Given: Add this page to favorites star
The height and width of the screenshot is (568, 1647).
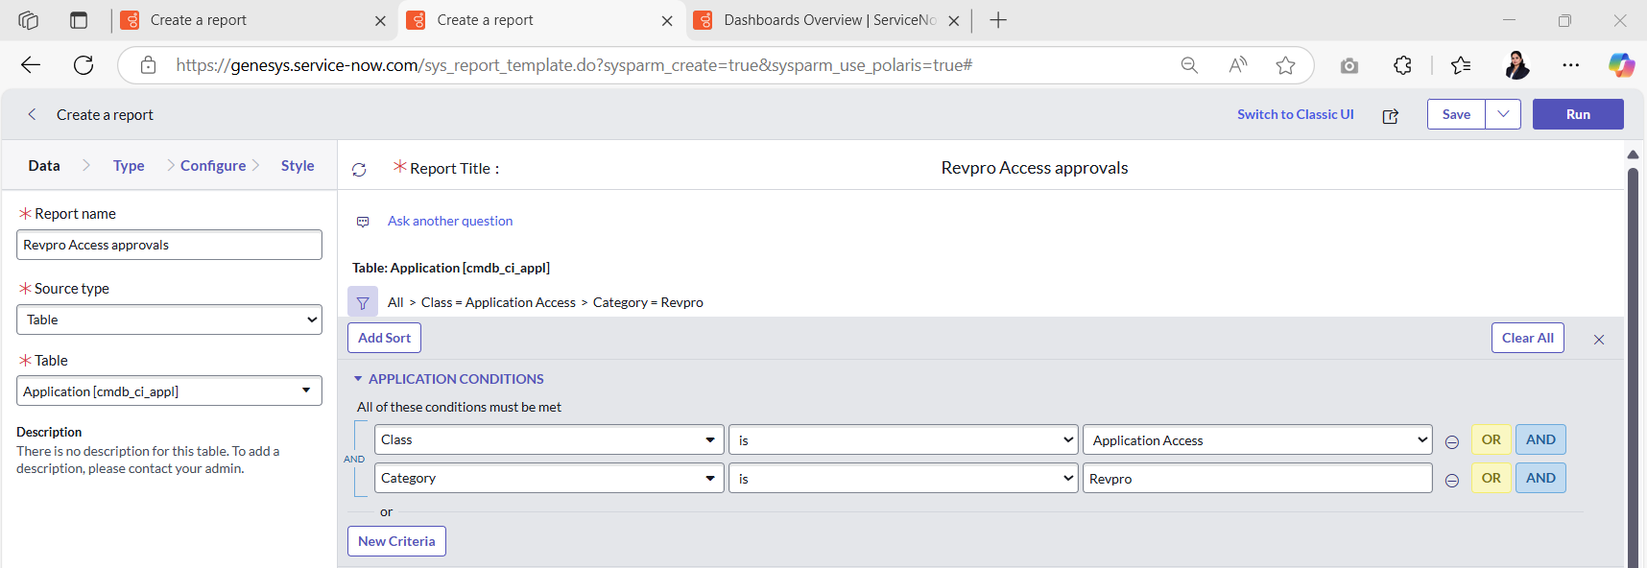Looking at the screenshot, I should click(x=1286, y=65).
